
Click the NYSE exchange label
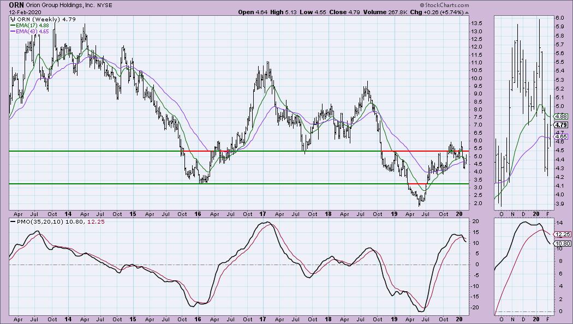tap(105, 5)
